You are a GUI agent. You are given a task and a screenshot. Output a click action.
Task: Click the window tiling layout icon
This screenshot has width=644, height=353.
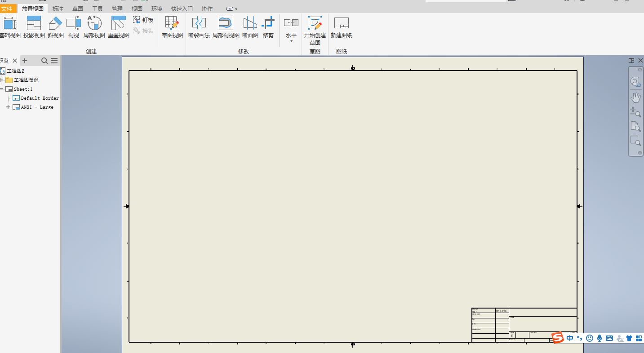pyautogui.click(x=631, y=60)
